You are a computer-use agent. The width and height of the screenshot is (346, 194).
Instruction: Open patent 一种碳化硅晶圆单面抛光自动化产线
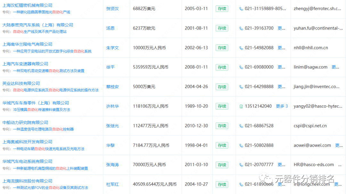[x=41, y=12]
